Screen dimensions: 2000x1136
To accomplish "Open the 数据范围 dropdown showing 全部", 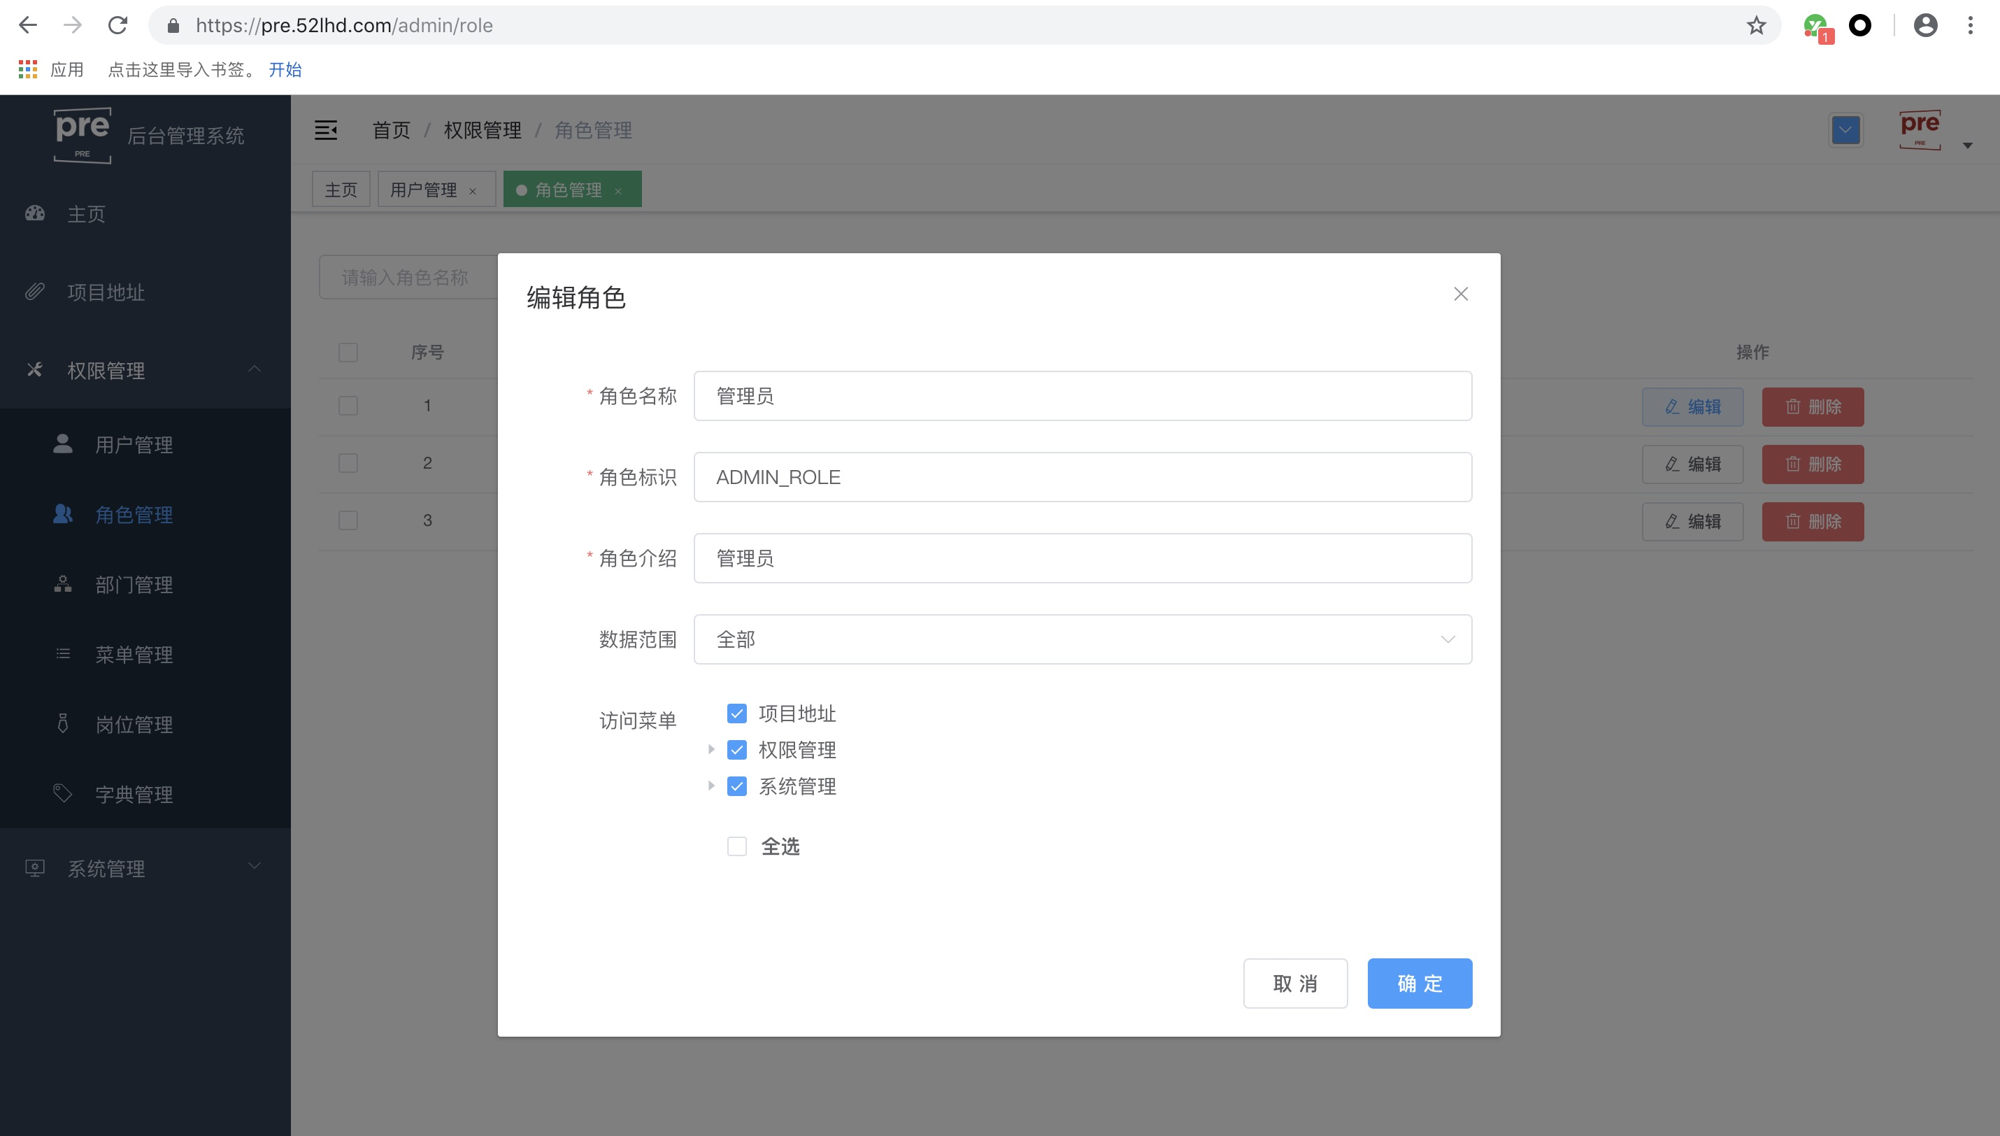I will click(1083, 639).
